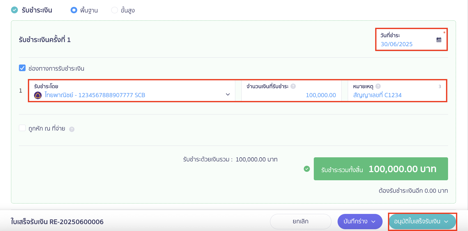Uncheck ช่องทางการรับชำระเงิน checkbox
Screen dimensions: 468x231
pyautogui.click(x=22, y=68)
